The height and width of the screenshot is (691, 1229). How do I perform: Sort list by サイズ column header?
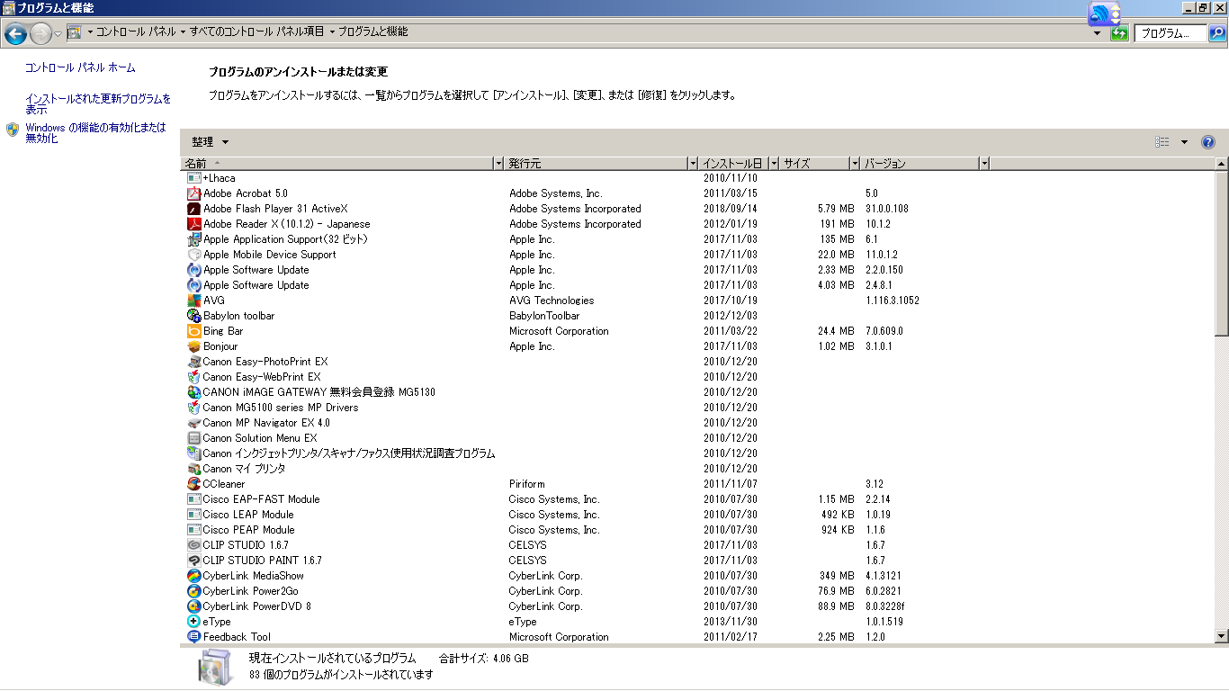tap(810, 164)
